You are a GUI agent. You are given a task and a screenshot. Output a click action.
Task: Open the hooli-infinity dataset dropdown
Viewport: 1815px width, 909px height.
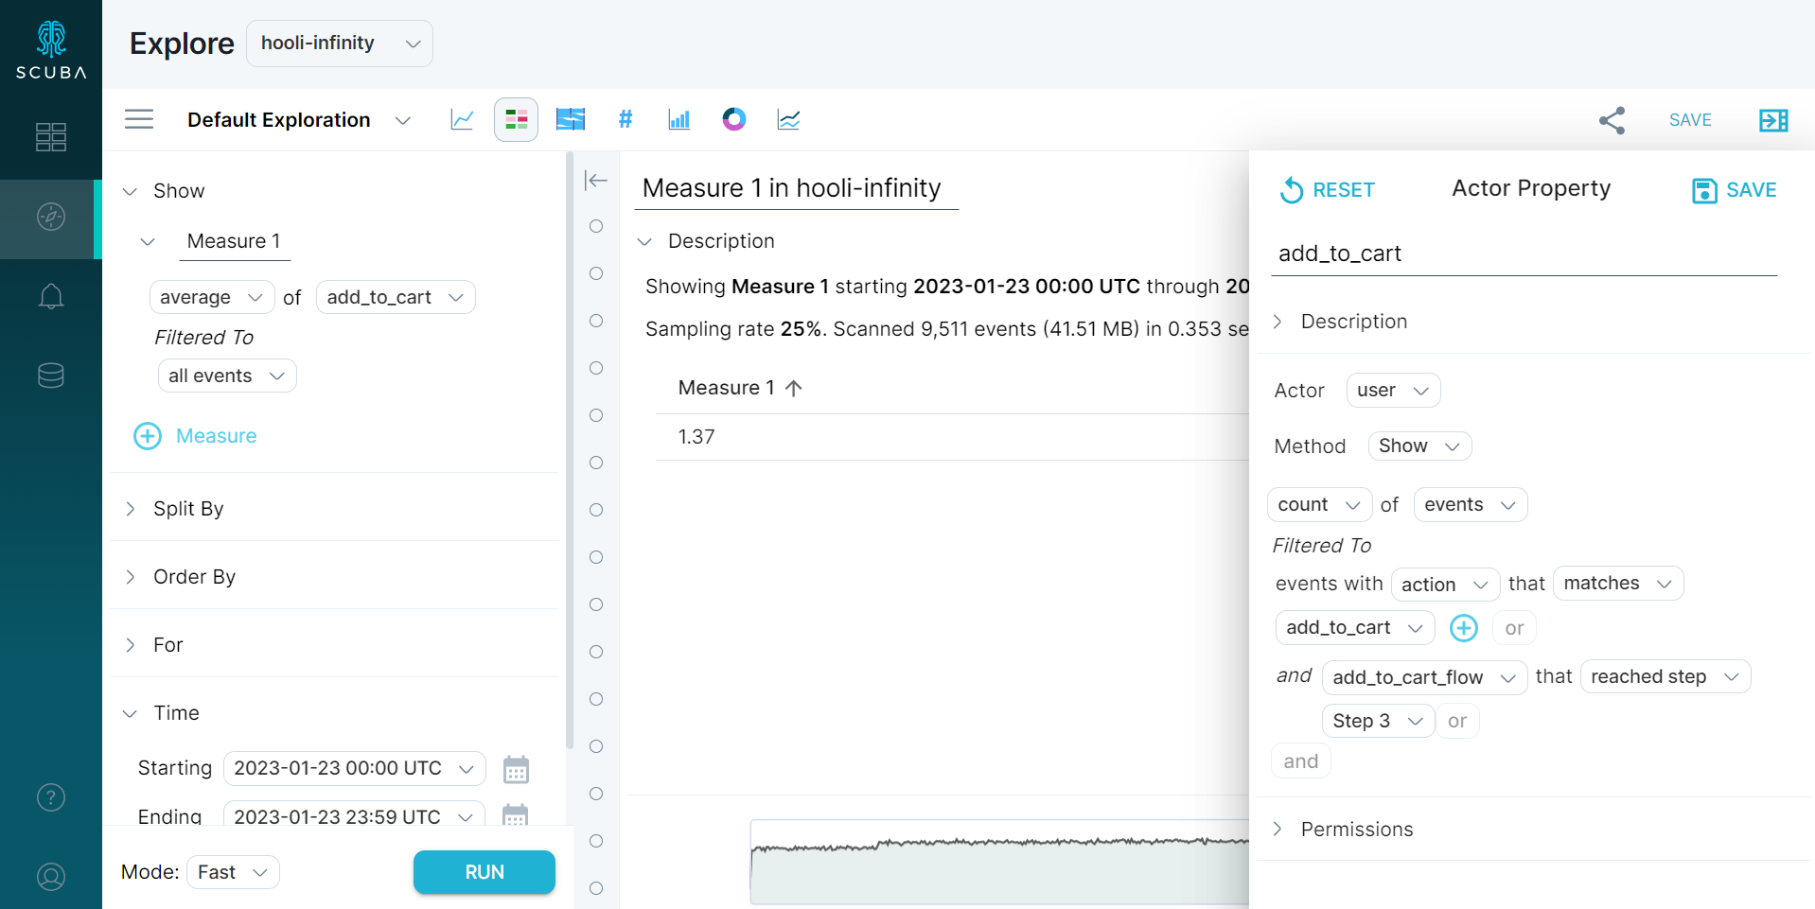coord(340,44)
